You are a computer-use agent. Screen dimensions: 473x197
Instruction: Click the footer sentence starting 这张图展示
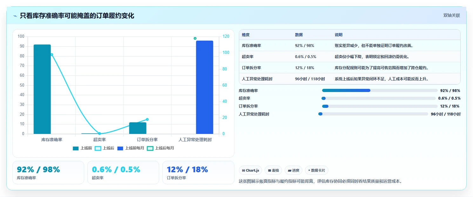320,181
